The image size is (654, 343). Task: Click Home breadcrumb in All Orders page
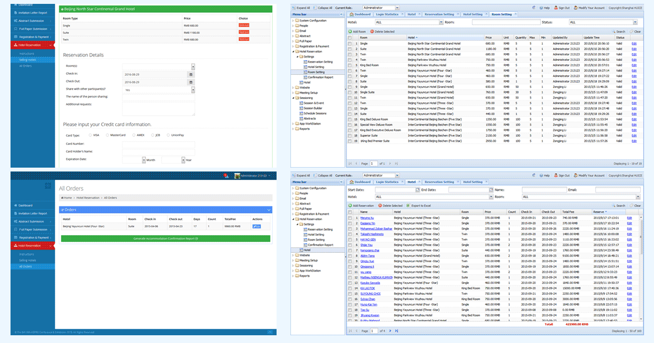click(x=67, y=198)
